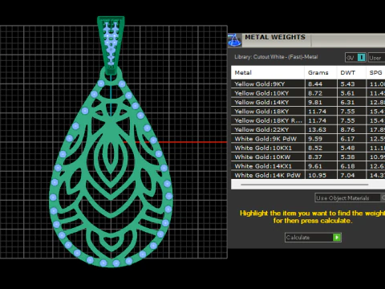Click the 9.59 grams value
The image size is (385, 289).
(x=315, y=139)
